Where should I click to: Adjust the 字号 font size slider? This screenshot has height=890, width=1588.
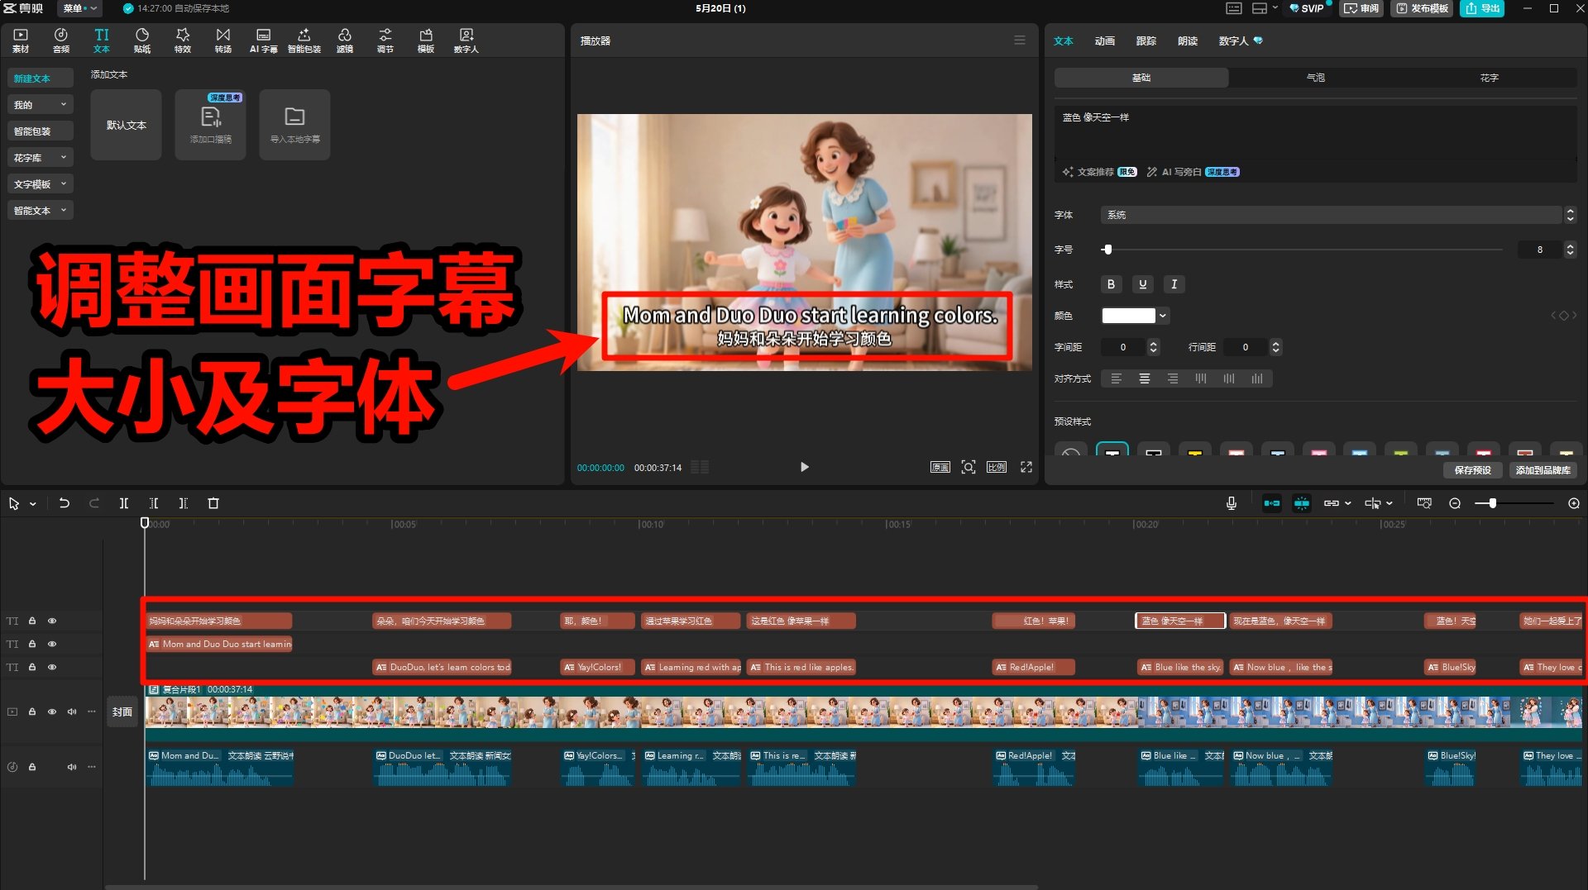(1107, 249)
